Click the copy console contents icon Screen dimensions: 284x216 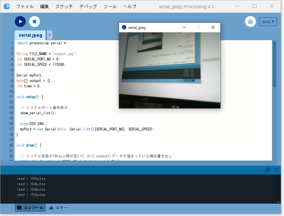tap(267, 170)
